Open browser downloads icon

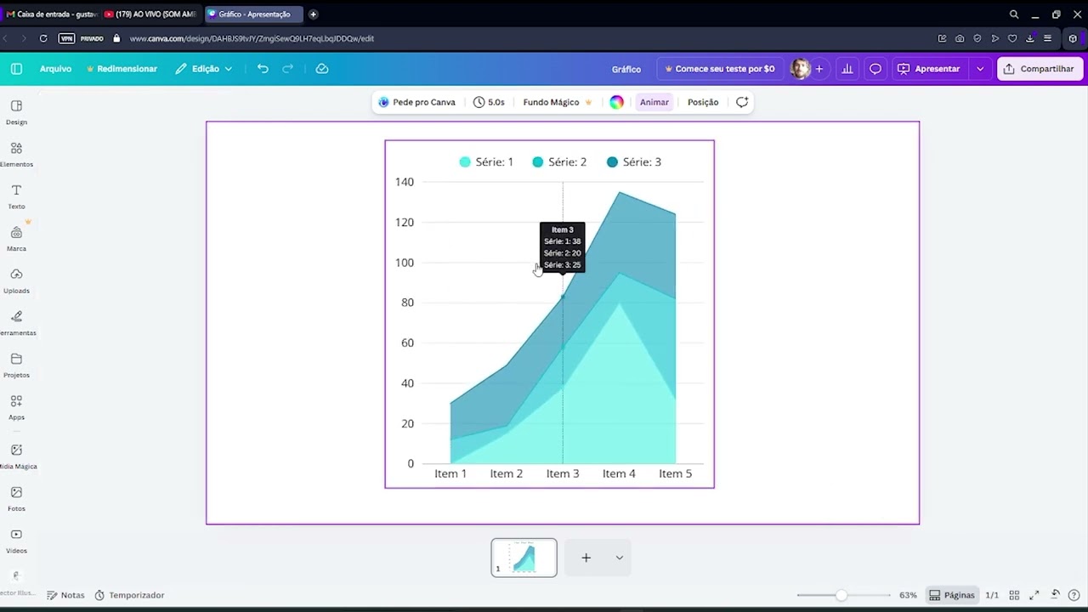[x=1030, y=38]
